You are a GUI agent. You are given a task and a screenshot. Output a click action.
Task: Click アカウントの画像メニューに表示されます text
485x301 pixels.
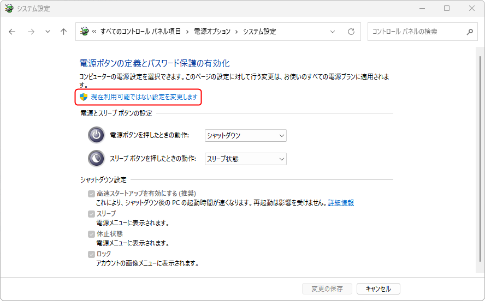(147, 263)
